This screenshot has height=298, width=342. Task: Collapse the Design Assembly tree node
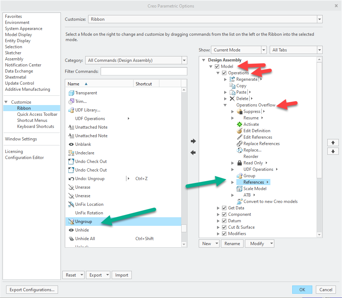(203, 60)
